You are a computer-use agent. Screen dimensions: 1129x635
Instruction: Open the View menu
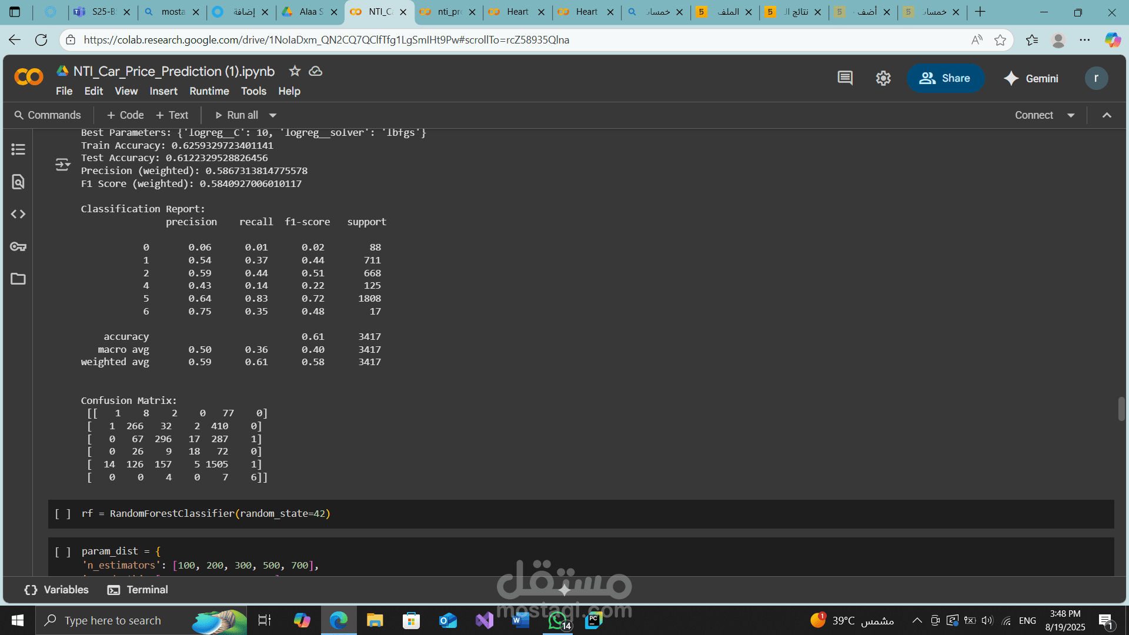point(126,91)
